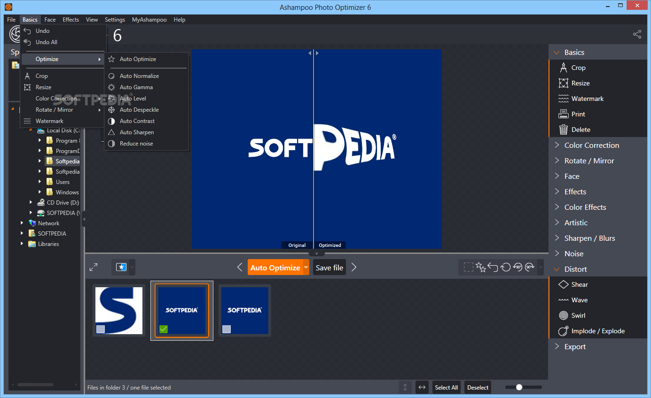Click the dashed selection rectangle toolbar icon
This screenshot has width=651, height=398.
[x=468, y=267]
